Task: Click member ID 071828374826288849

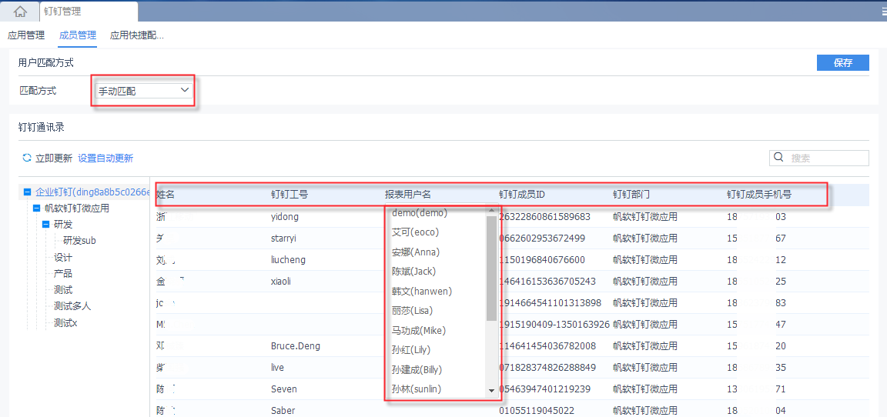Action: point(547,367)
